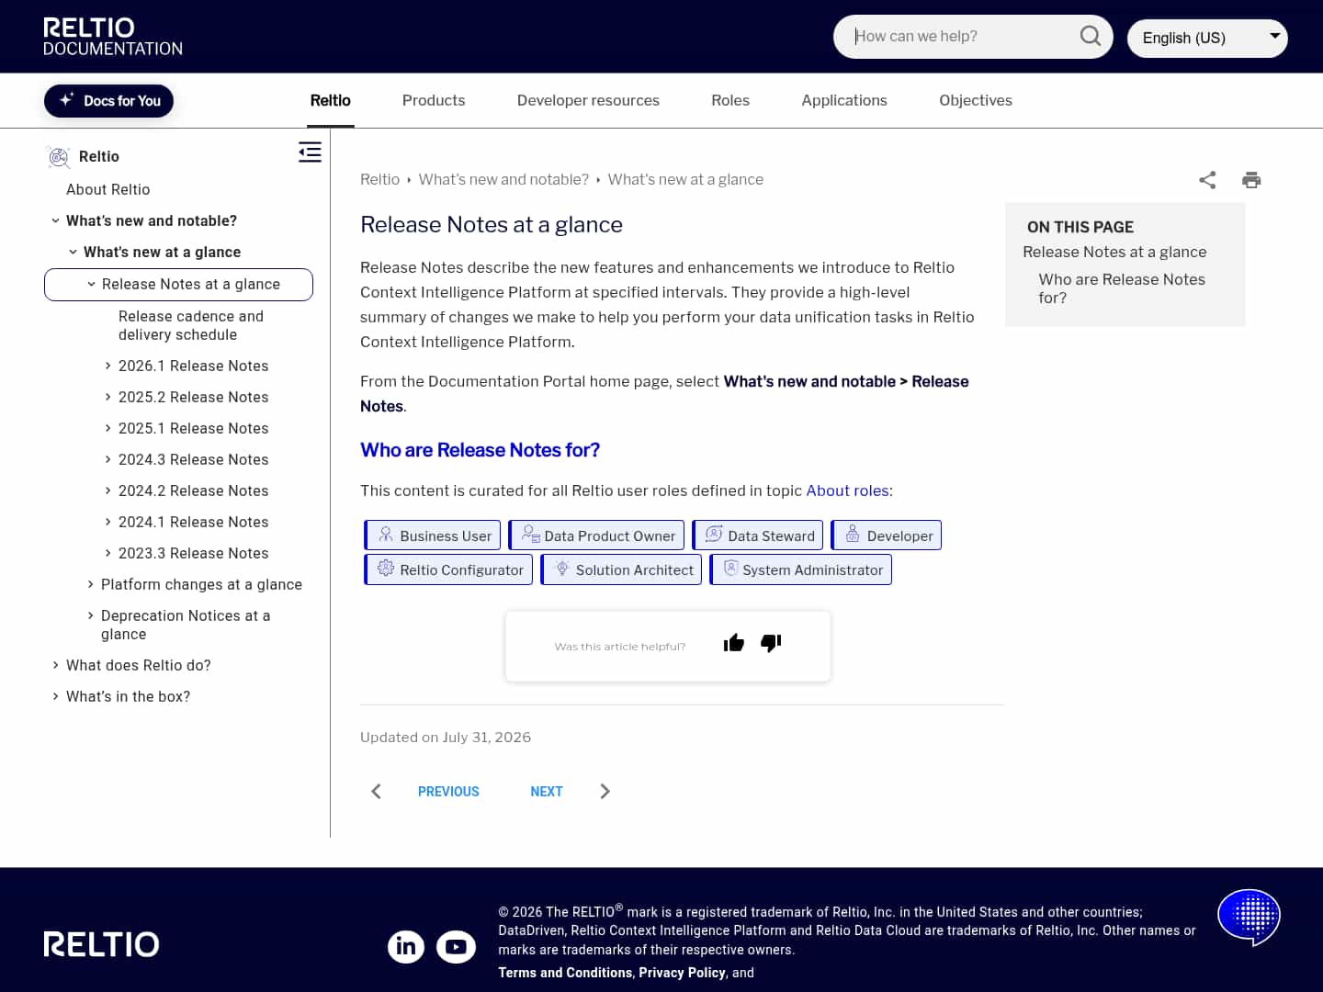1323x992 pixels.
Task: Click the Docs for You button
Action: (x=109, y=101)
